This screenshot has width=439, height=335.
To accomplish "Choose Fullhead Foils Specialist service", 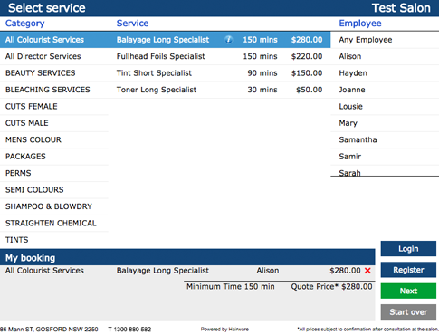I will pos(219,56).
